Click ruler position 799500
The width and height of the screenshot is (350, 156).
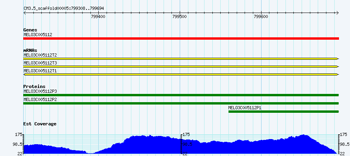coord(180,17)
